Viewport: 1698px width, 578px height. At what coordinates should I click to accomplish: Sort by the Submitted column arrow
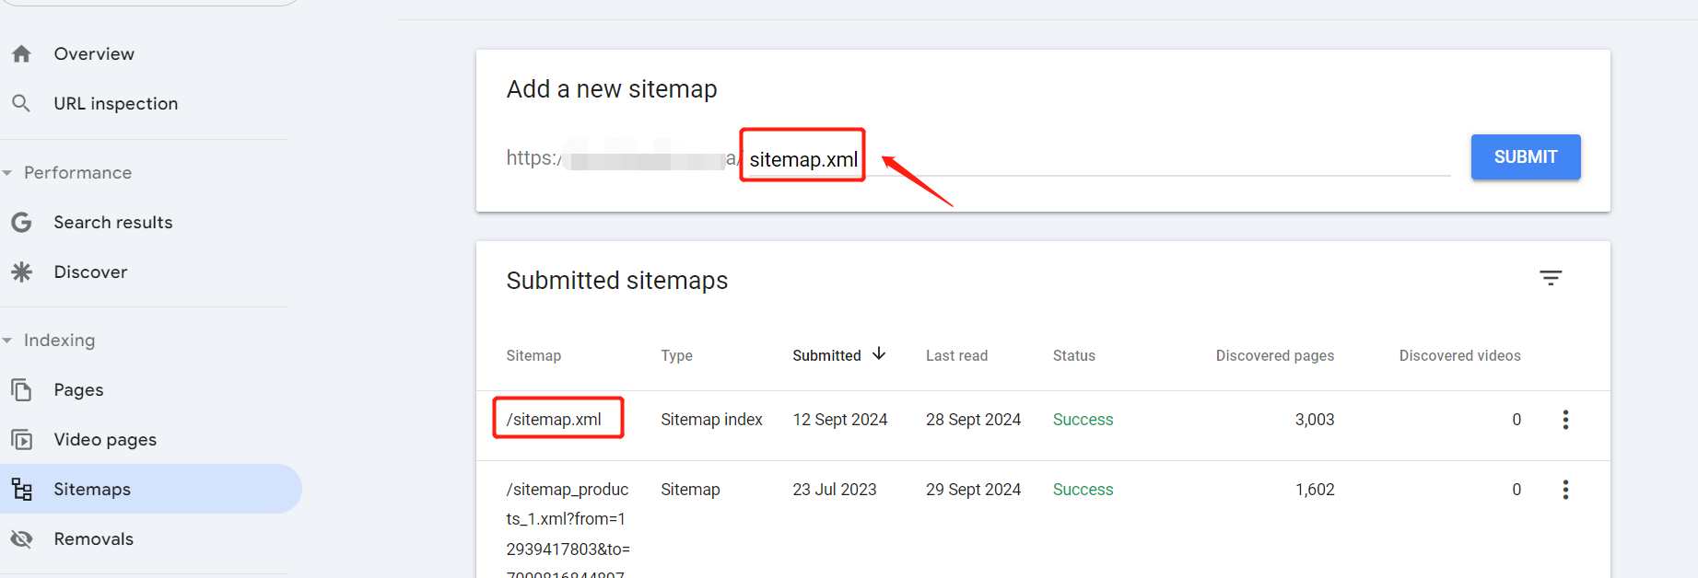[879, 354]
